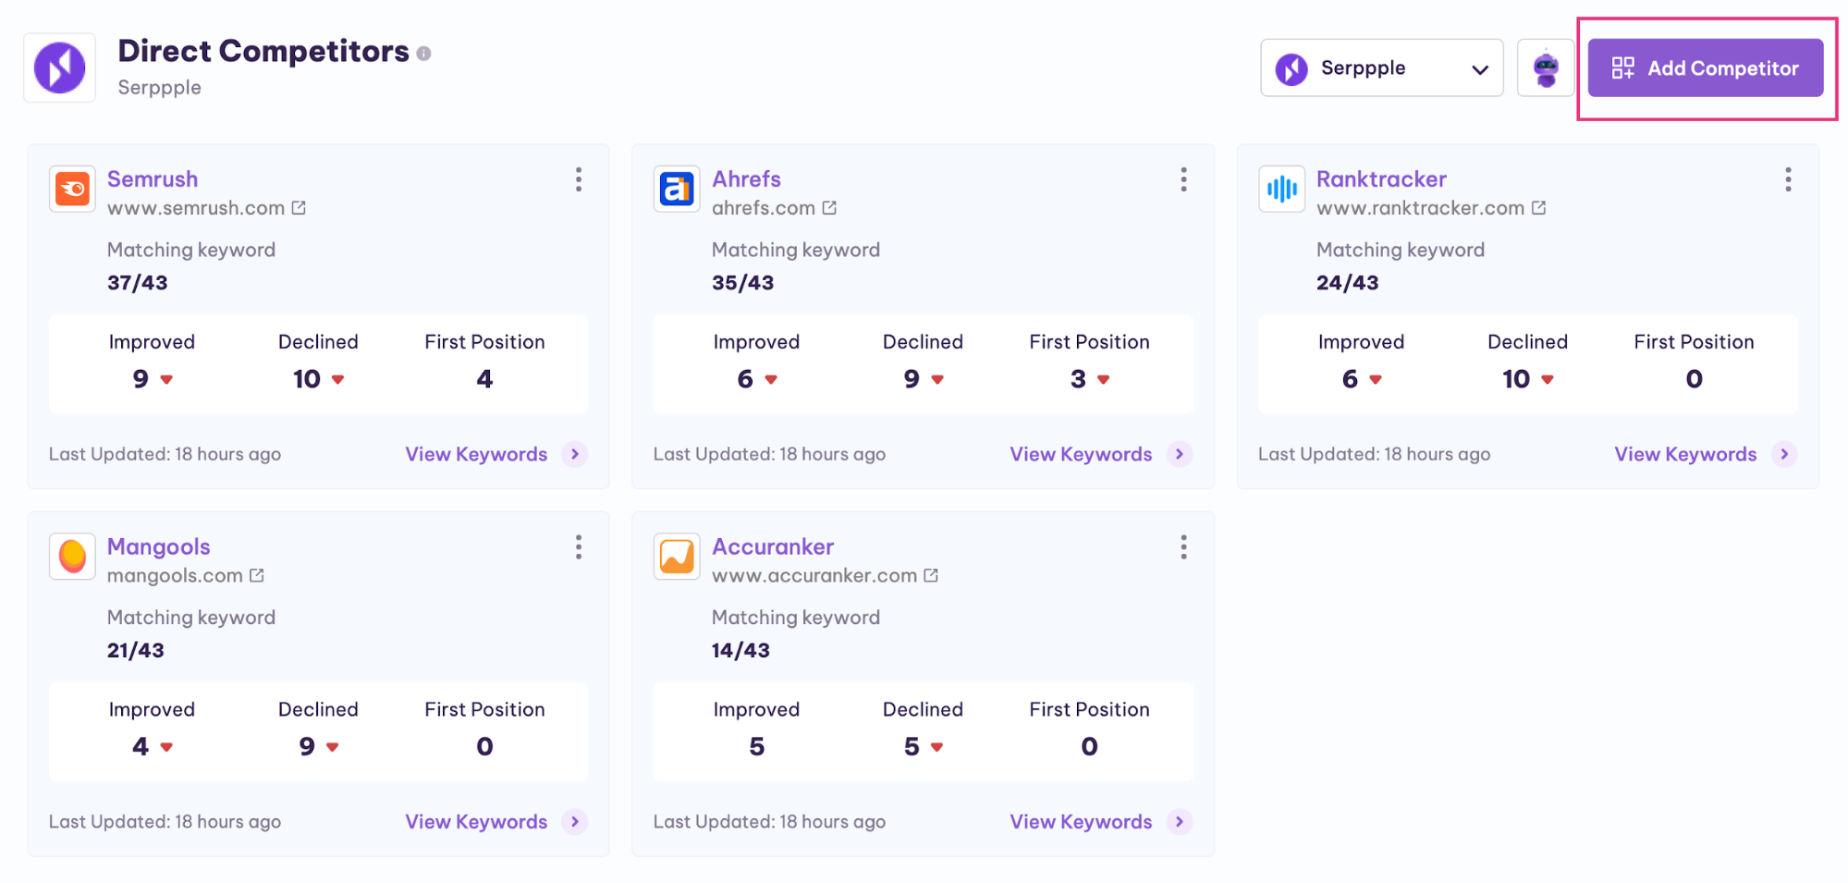The image size is (1848, 883).
Task: Click View Keywords on the Ranktracker card
Action: click(x=1685, y=454)
